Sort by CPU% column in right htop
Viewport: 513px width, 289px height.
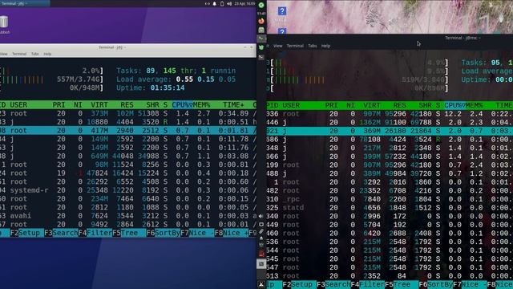pyautogui.click(x=454, y=105)
